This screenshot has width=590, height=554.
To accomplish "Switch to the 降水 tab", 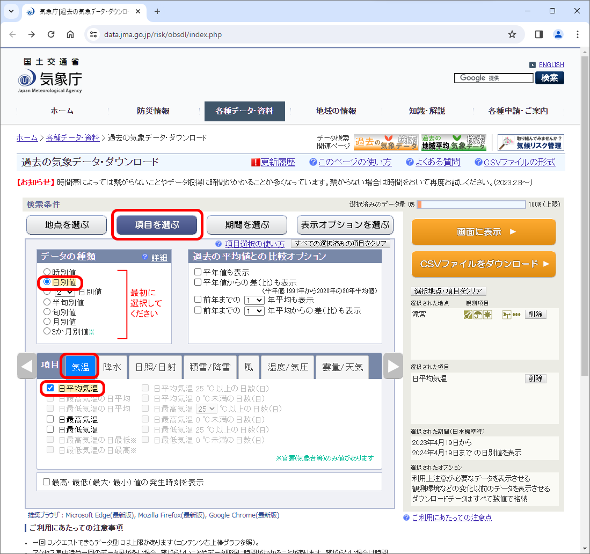I will tap(112, 367).
